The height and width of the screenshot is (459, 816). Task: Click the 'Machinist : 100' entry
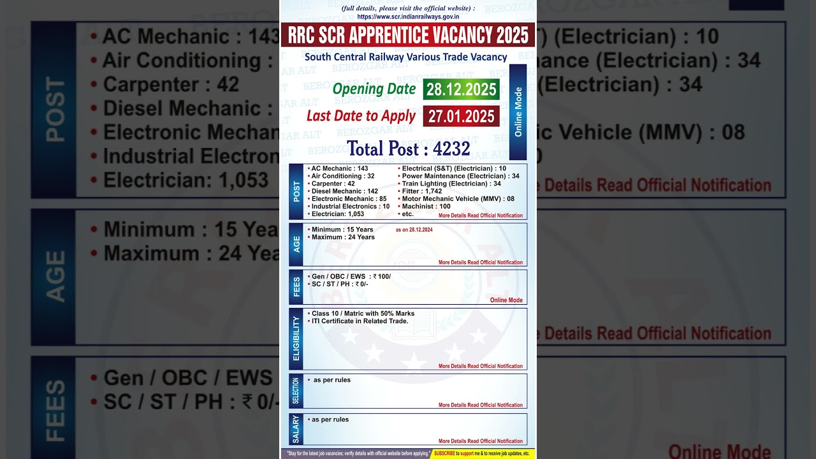tap(425, 207)
